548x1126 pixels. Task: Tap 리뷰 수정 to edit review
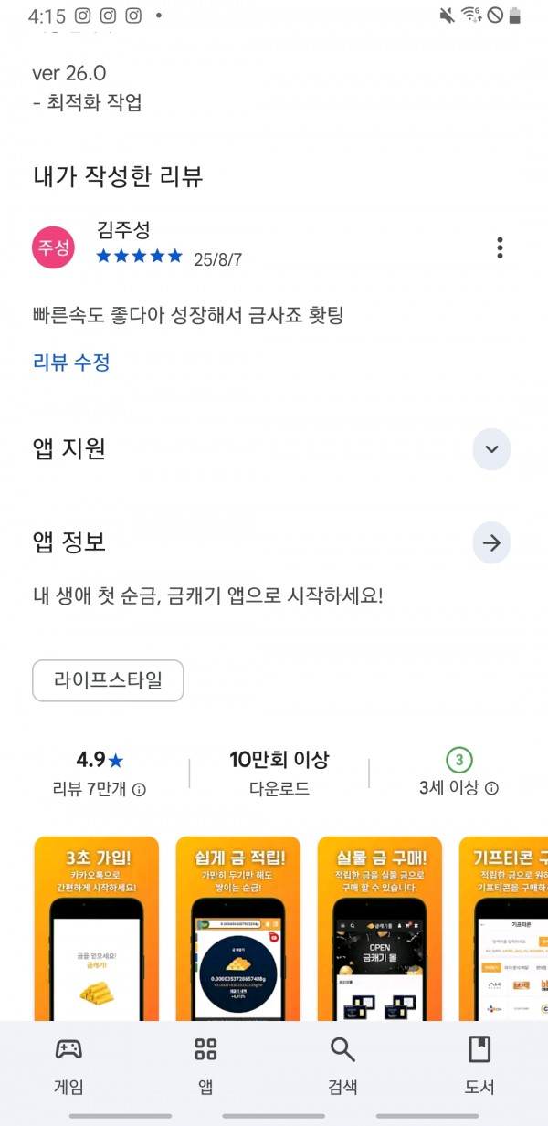pos(71,363)
